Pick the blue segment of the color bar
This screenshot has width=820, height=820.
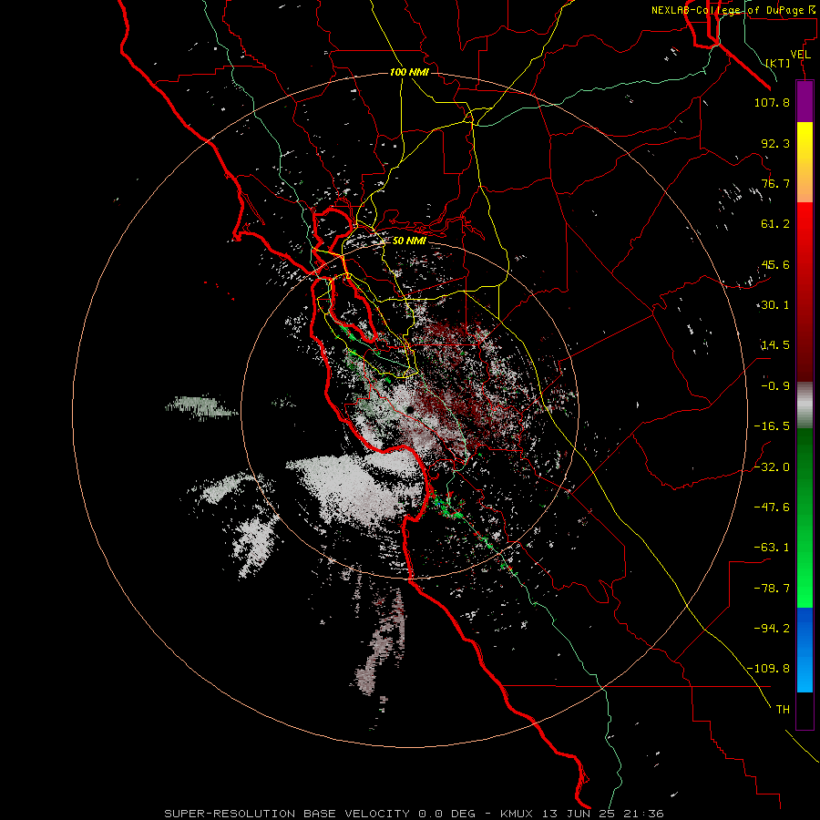(805, 650)
